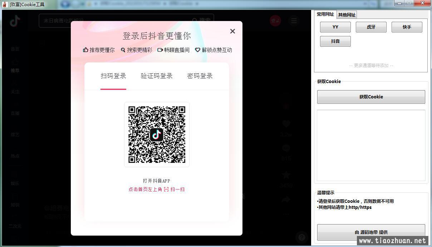This screenshot has width=432, height=247.
Task: Click the scan icon before 扫一扫
Action: pyautogui.click(x=166, y=189)
